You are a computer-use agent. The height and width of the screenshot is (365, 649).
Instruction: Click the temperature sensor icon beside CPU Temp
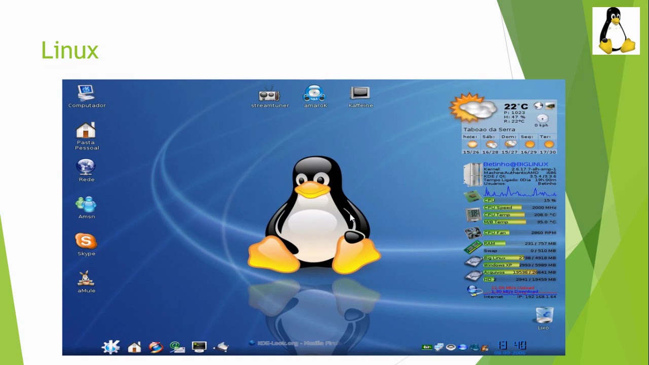(473, 215)
